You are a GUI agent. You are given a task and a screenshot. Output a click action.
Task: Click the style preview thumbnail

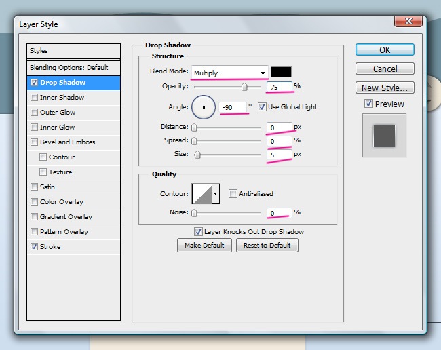tap(383, 136)
